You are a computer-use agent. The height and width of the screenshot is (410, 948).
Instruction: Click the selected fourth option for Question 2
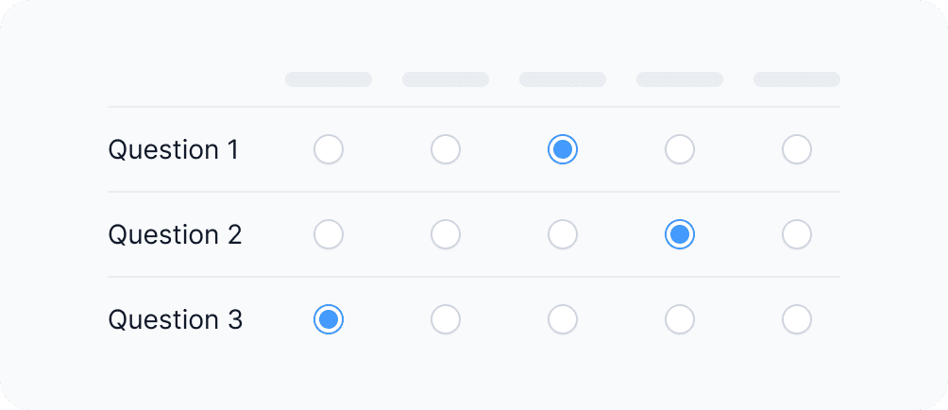680,234
